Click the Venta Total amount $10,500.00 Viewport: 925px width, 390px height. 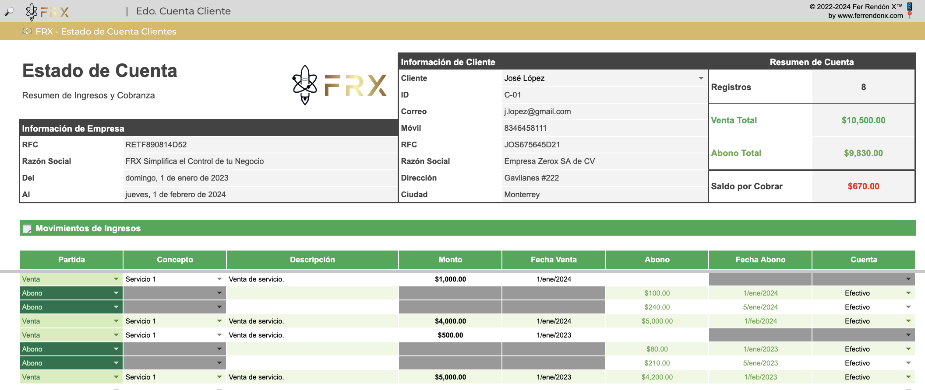point(863,120)
